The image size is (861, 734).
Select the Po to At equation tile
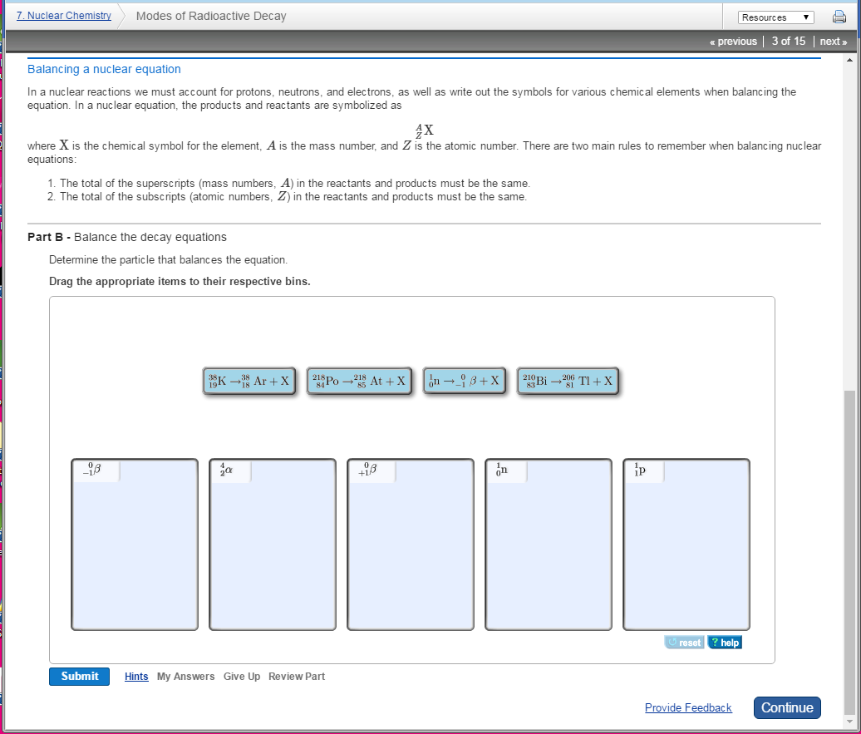(x=359, y=382)
